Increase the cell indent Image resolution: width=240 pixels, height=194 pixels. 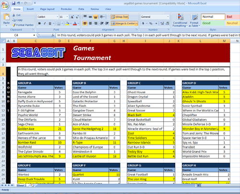tap(107, 24)
